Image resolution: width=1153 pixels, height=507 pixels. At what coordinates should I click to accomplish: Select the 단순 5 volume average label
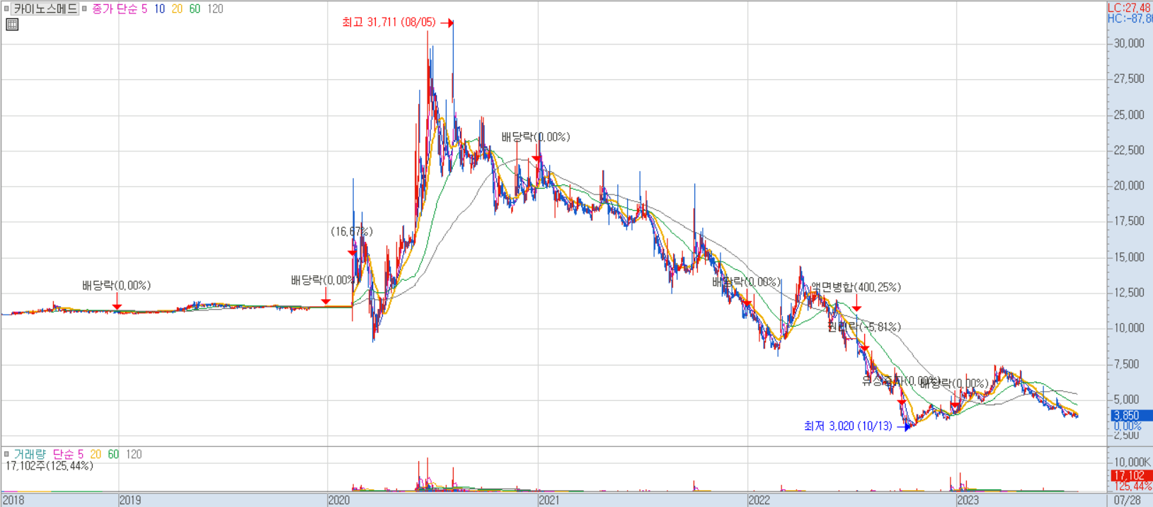click(x=68, y=455)
